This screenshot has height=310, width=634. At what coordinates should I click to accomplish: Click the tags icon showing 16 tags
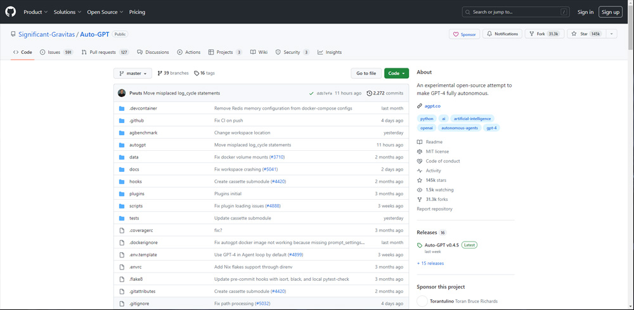coord(197,74)
